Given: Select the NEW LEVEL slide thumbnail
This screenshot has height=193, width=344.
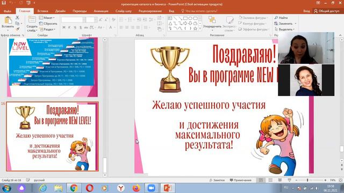Looking at the screenshot, I should tap(52, 68).
